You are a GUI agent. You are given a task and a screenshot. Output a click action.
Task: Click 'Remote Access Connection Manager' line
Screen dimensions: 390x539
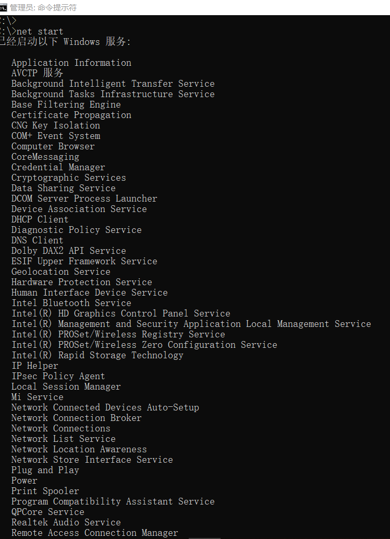click(x=95, y=533)
